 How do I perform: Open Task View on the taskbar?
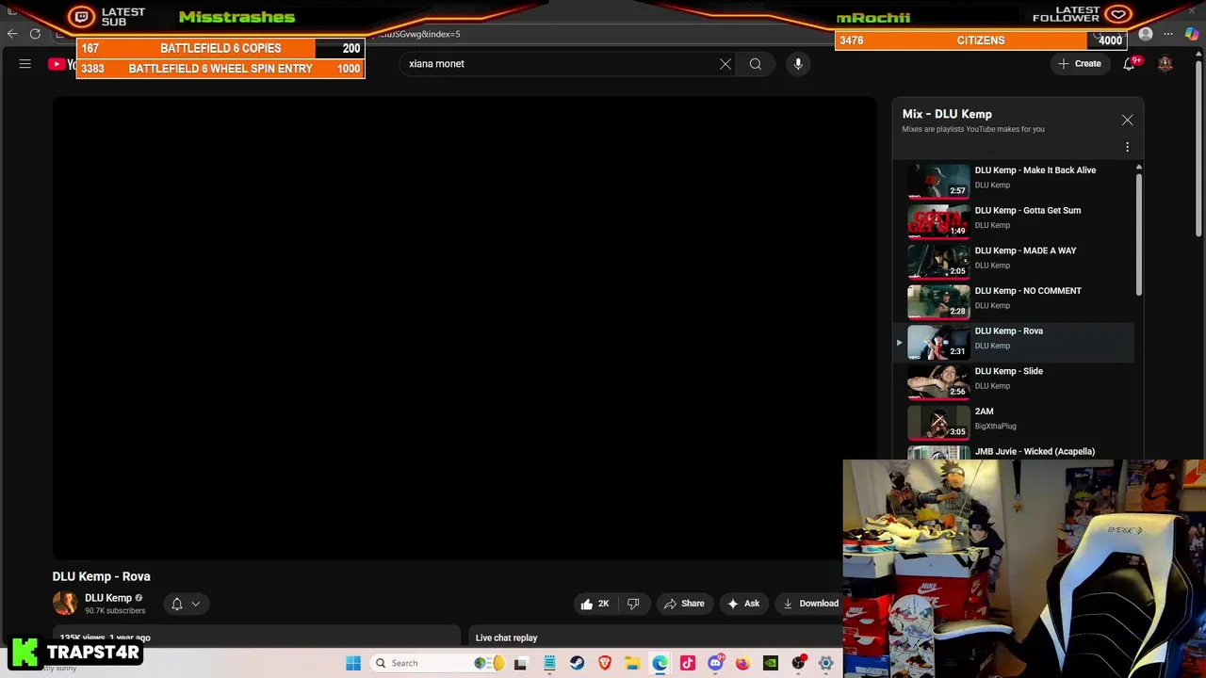521,663
